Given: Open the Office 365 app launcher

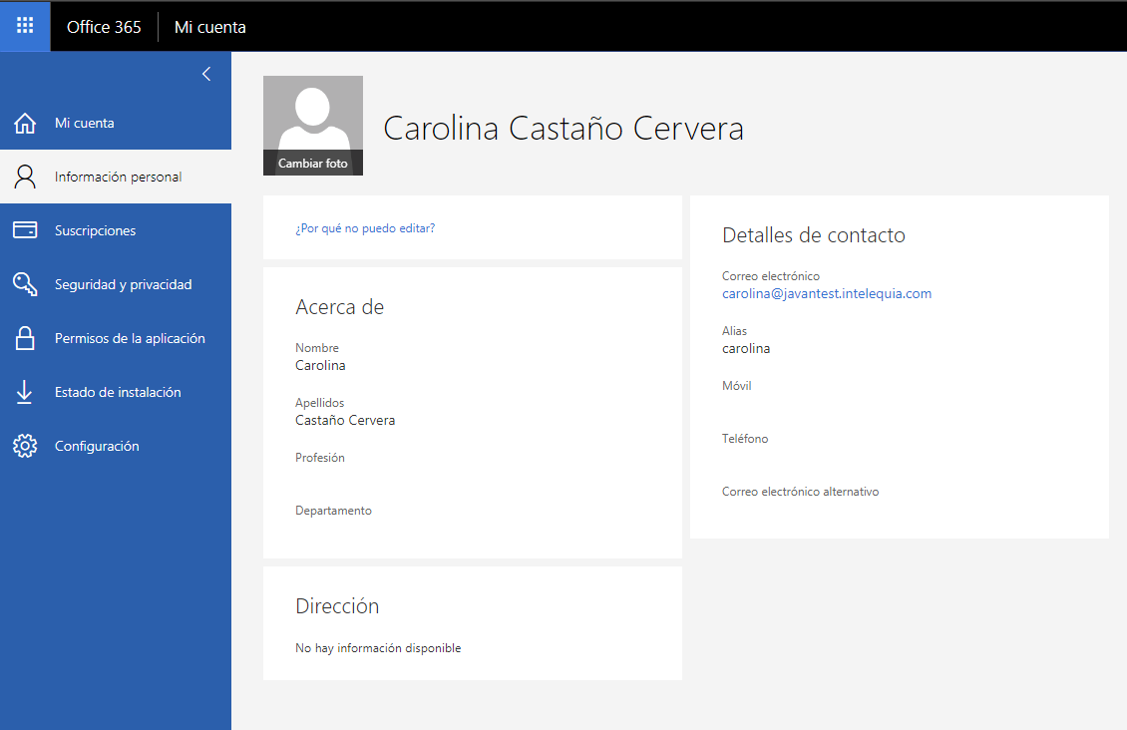Looking at the screenshot, I should point(22,26).
